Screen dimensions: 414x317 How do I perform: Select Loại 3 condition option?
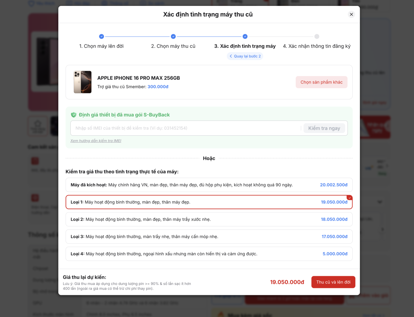pyautogui.click(x=209, y=237)
